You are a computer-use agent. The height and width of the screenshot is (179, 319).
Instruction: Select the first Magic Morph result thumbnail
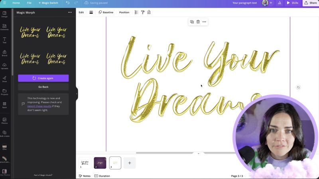pos(30,32)
